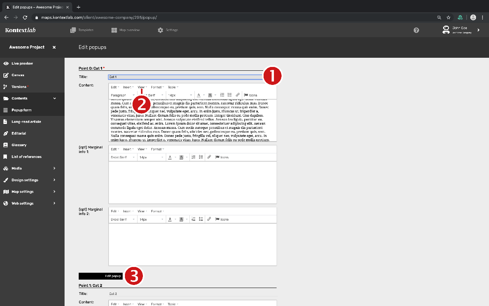This screenshot has width=489, height=306.
Task: Insert bullet list in Marginal info 1
Action: point(201,157)
